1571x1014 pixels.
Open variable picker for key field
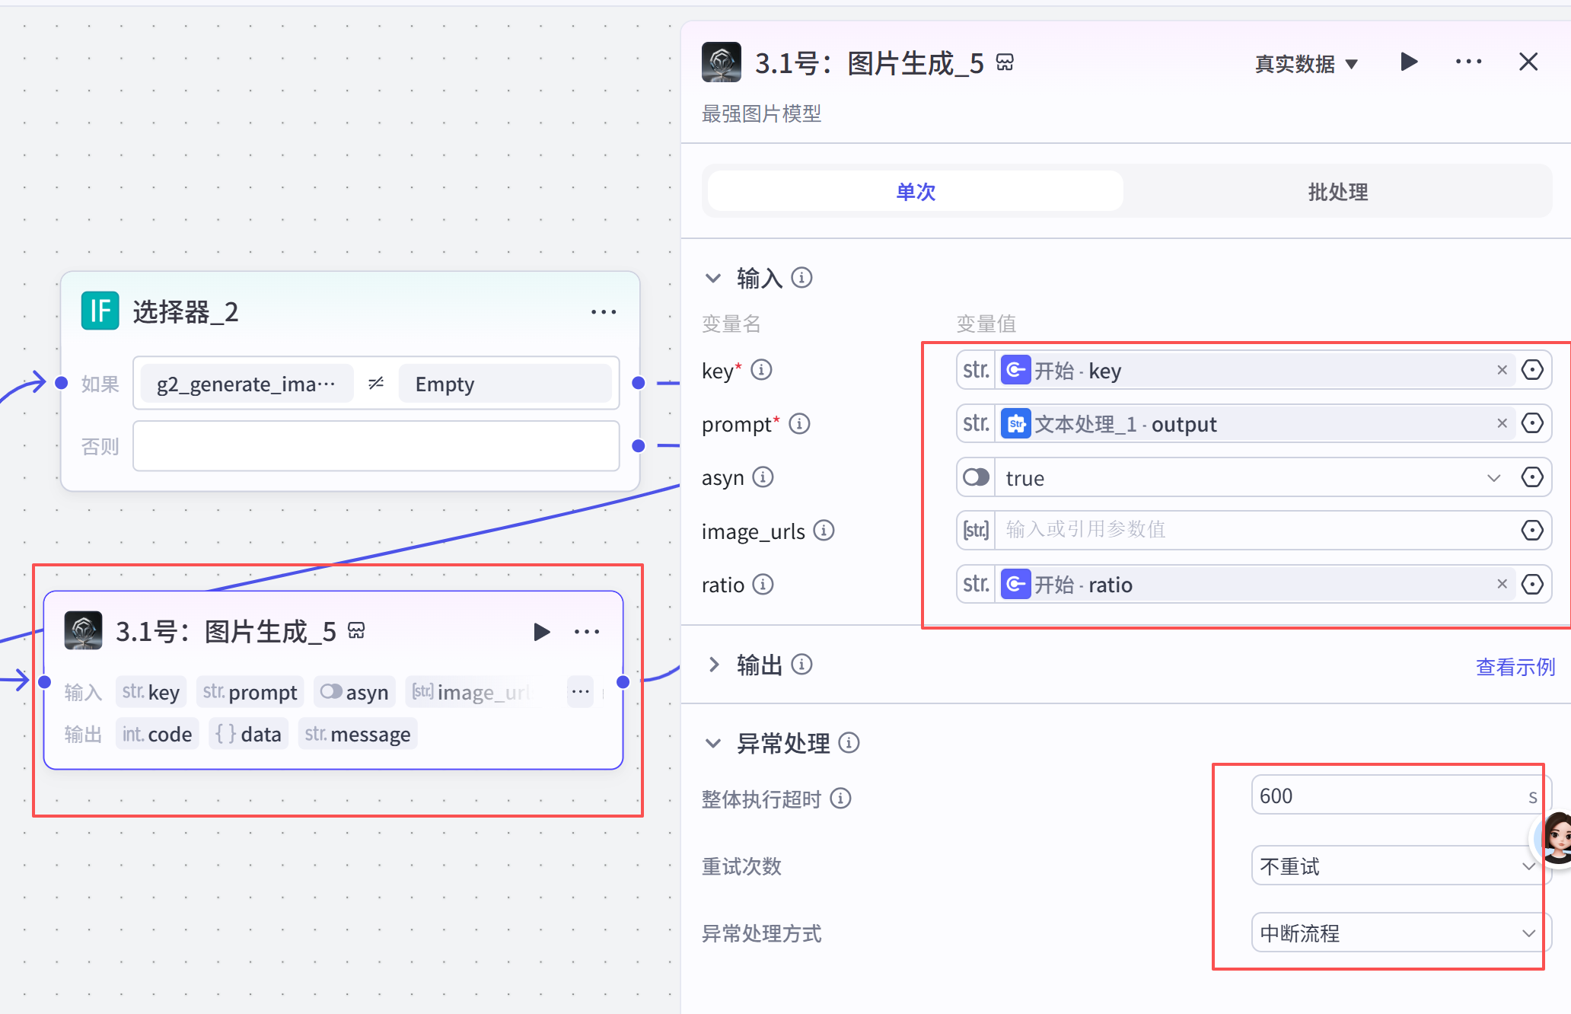click(1532, 370)
